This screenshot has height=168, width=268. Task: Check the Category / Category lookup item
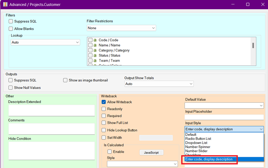pyautogui.click(x=90, y=50)
